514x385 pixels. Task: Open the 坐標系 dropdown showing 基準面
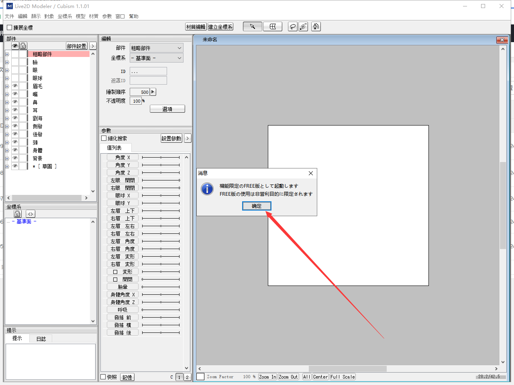pyautogui.click(x=156, y=58)
